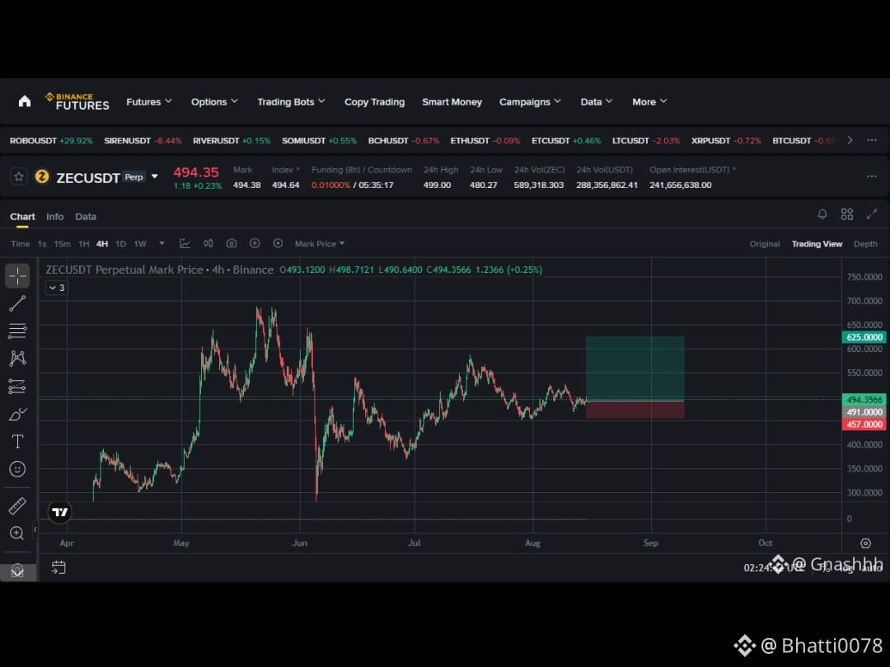Open chart settings hexagon icon in toolbar

pos(279,243)
